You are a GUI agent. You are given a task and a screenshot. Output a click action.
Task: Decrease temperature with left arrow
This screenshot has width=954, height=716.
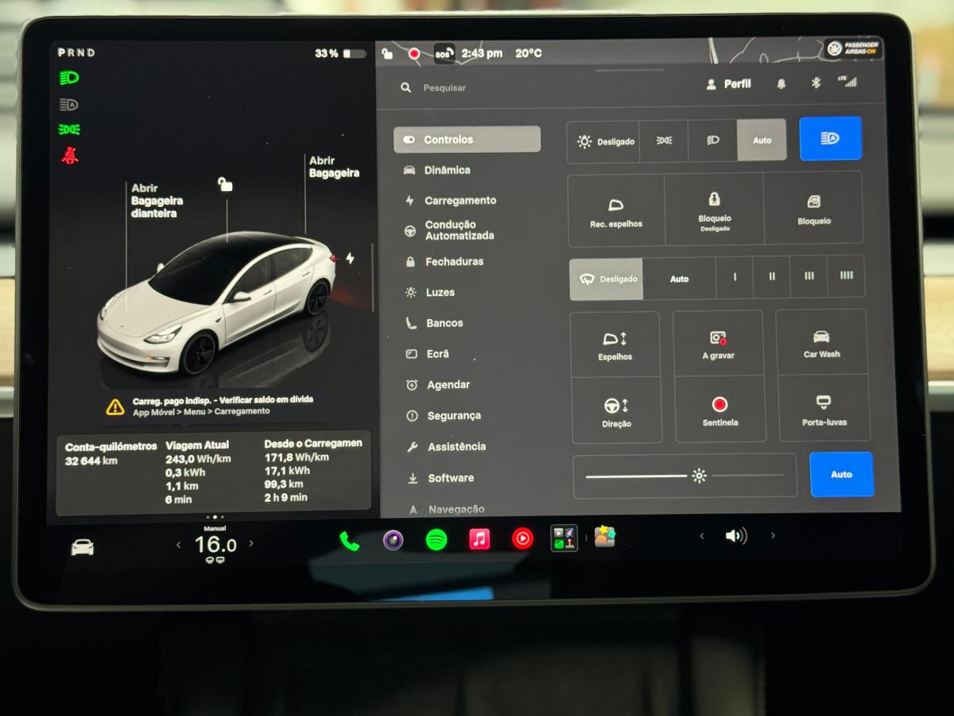[x=178, y=544]
